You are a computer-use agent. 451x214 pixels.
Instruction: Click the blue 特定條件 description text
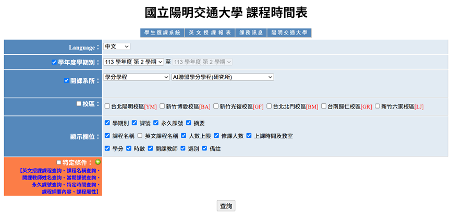(x=60, y=181)
